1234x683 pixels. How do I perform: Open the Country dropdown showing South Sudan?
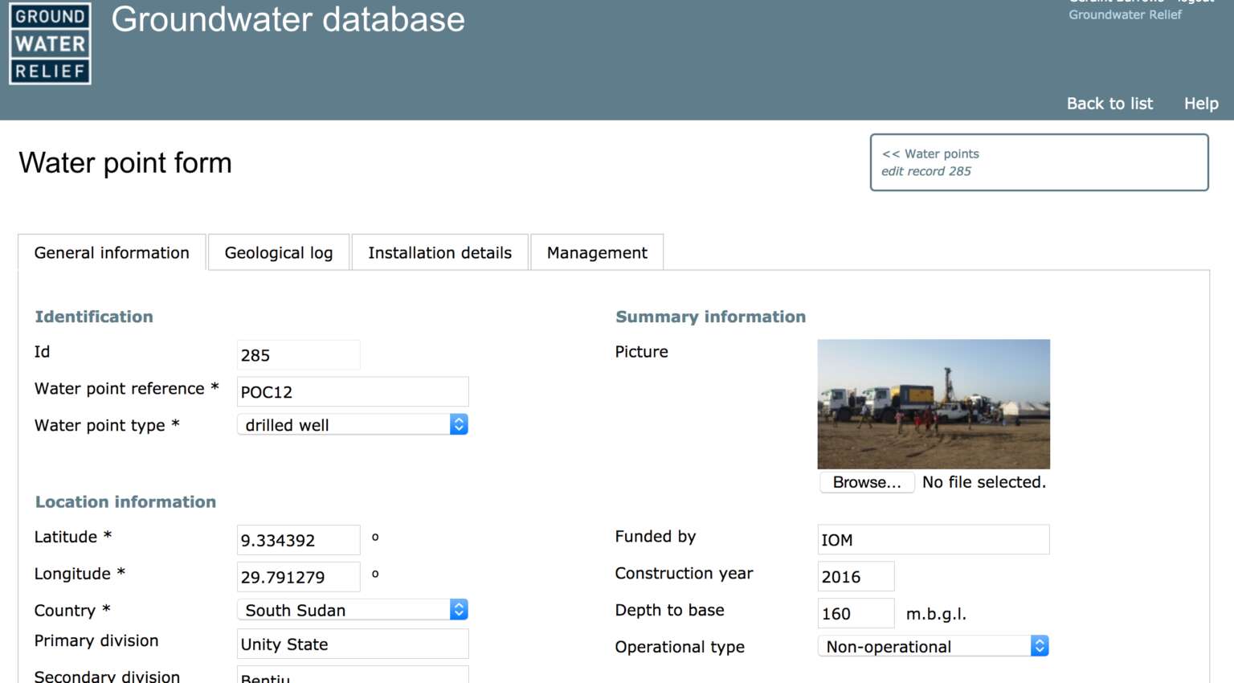[353, 610]
